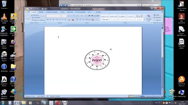Click the Find button

[157, 15]
